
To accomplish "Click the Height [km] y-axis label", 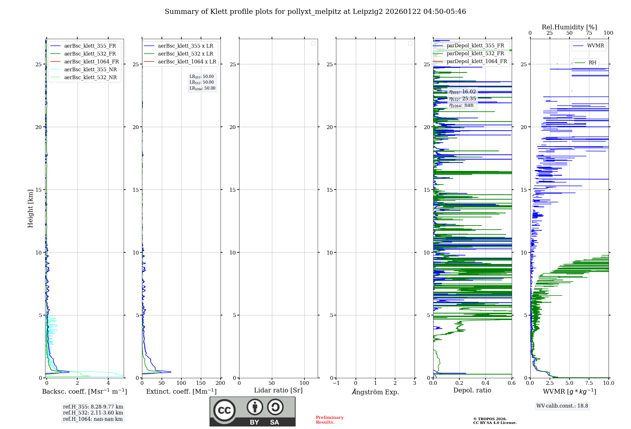I will [x=30, y=209].
